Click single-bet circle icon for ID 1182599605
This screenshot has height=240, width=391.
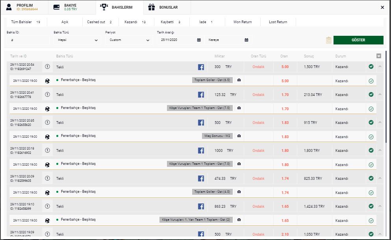(x=47, y=178)
